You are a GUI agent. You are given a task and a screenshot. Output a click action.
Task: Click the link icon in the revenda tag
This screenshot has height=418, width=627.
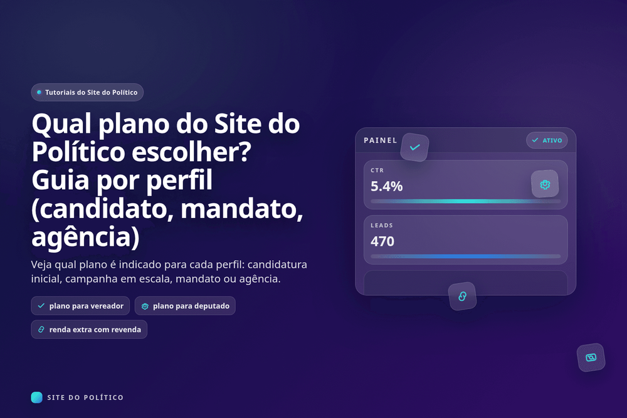(41, 330)
